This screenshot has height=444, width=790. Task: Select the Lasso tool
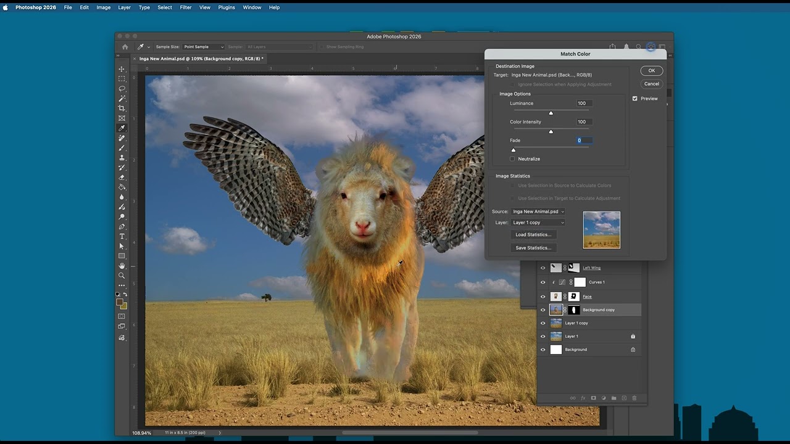click(x=122, y=89)
